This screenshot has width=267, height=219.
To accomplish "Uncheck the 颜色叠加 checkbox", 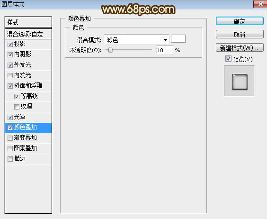I will [x=10, y=128].
